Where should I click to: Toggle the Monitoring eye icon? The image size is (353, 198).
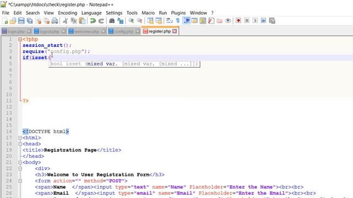coord(228,21)
